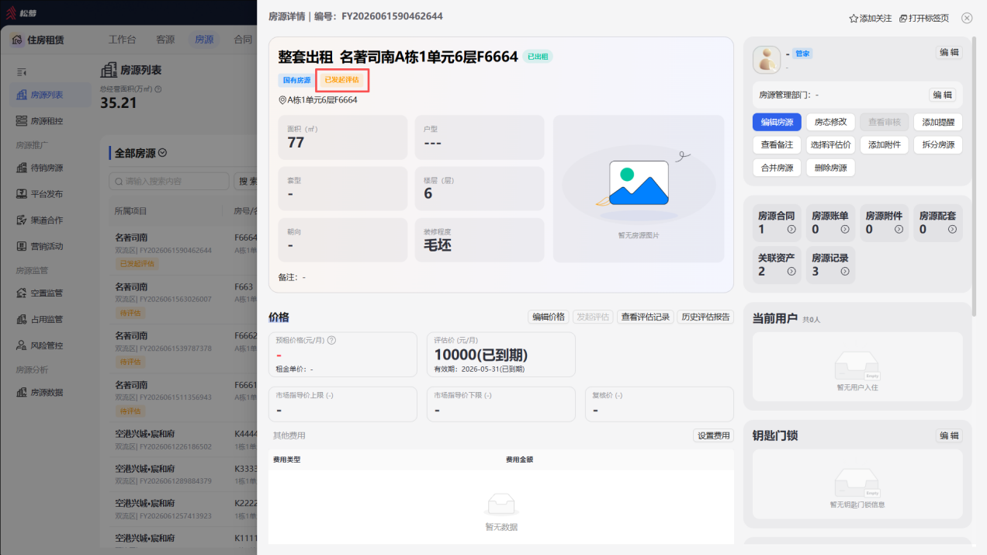
Task: Switch to the 工作台 top tab
Action: click(122, 40)
